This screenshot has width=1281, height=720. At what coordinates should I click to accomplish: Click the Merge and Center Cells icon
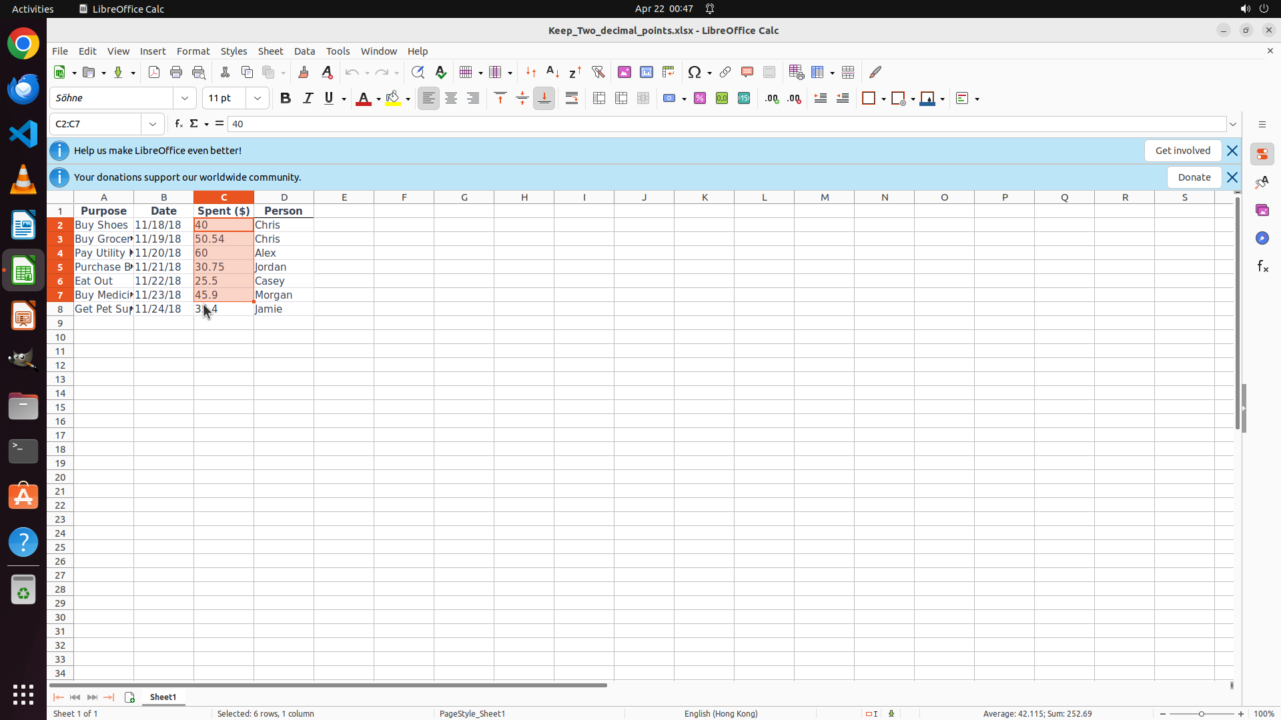(x=599, y=99)
